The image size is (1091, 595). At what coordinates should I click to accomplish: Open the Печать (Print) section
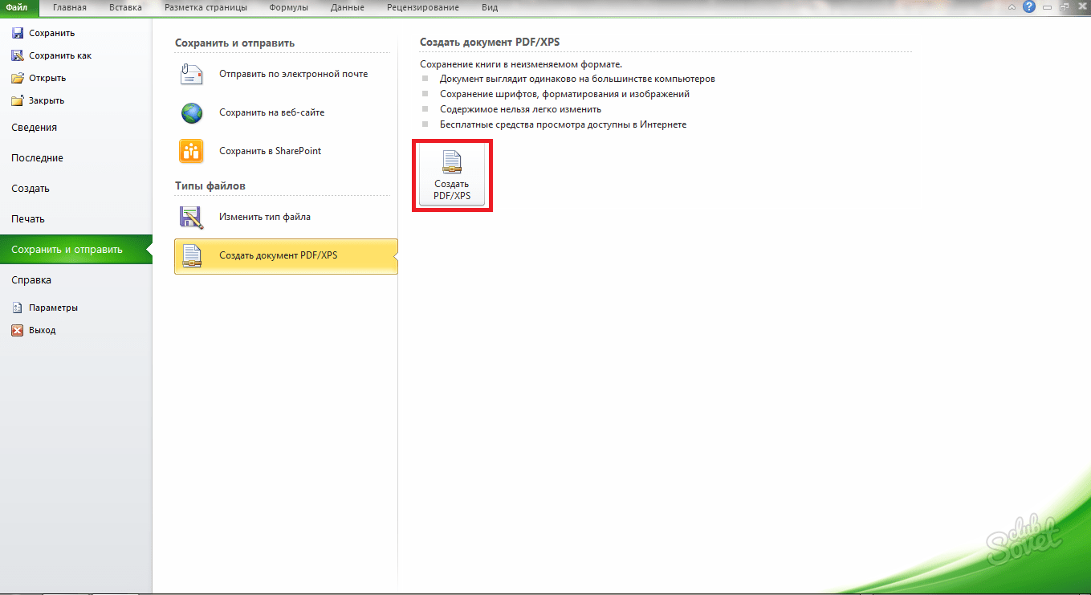click(28, 219)
